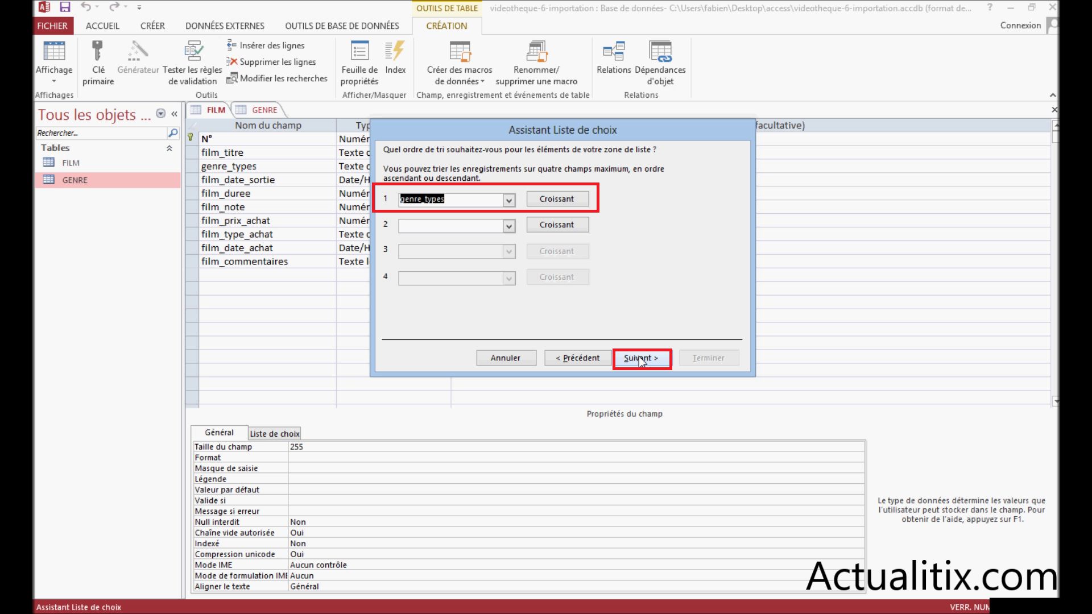Open the Index lightning icon
This screenshot has height=614, width=1092.
pyautogui.click(x=395, y=57)
